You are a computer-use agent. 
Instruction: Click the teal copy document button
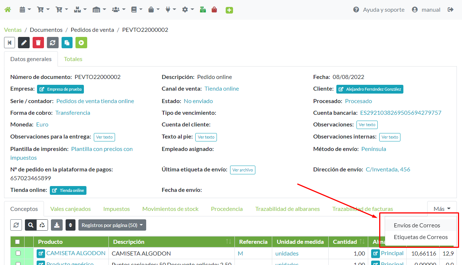point(67,43)
